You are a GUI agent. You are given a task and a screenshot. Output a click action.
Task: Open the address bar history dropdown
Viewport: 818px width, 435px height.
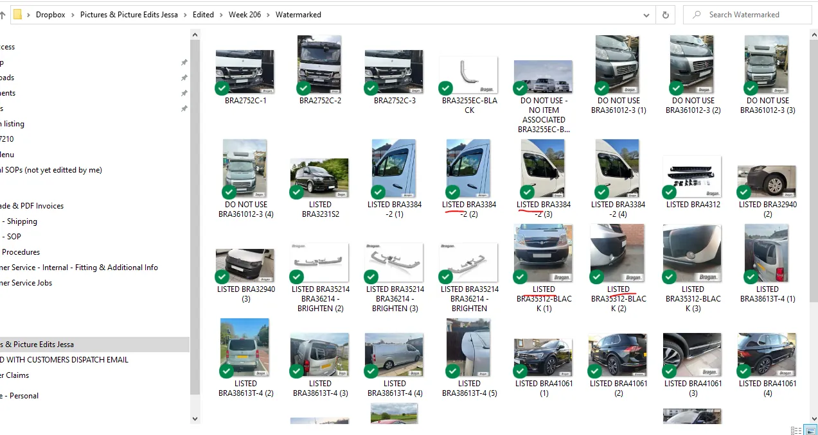point(646,15)
